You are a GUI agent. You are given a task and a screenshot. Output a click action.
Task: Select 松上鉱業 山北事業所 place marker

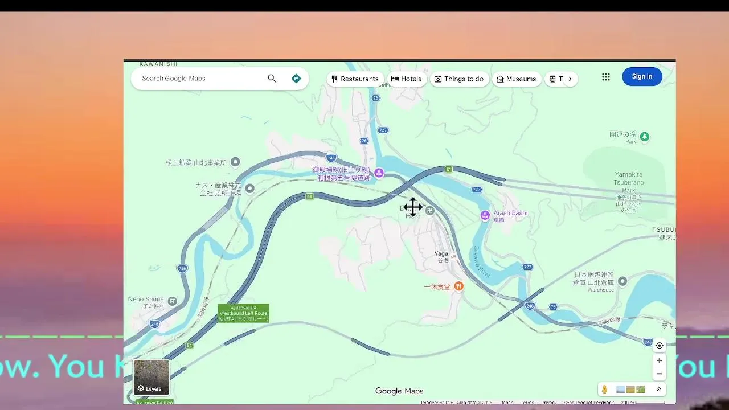coord(235,162)
